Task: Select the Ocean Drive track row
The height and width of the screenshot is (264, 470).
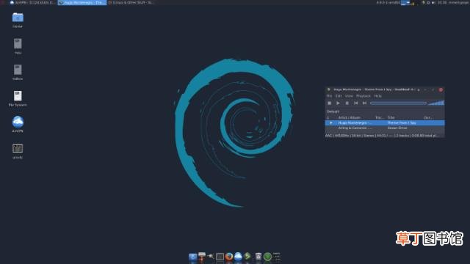Action: coord(385,128)
